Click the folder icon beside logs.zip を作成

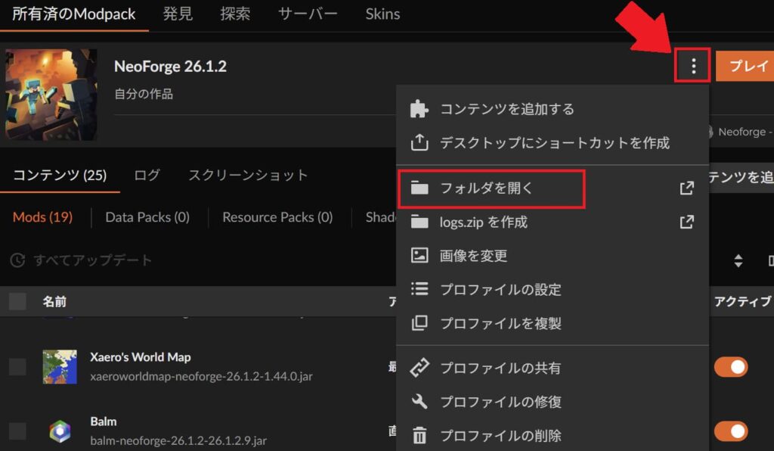click(x=419, y=222)
